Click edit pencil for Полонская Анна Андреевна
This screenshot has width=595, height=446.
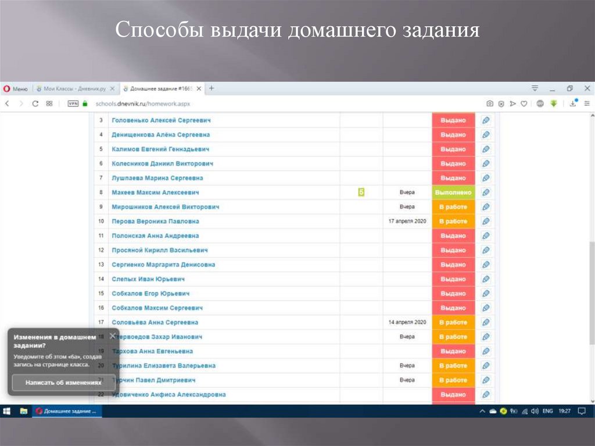(486, 236)
